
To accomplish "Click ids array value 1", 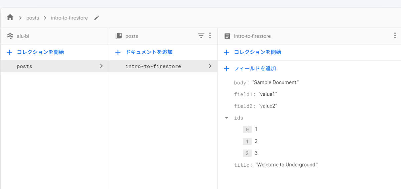I will 256,129.
